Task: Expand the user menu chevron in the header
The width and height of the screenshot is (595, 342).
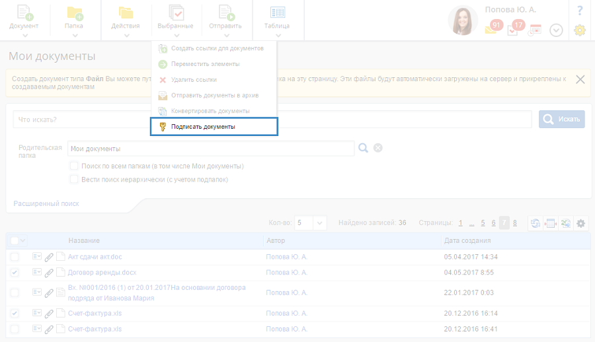Action: [x=556, y=30]
